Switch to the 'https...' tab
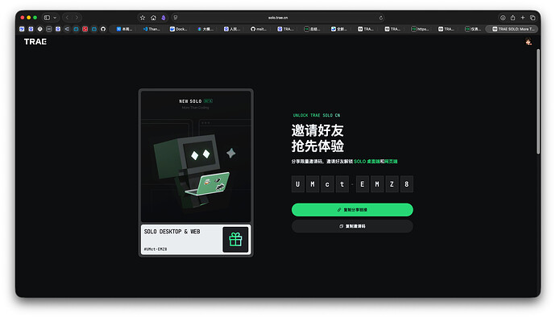 coord(420,29)
